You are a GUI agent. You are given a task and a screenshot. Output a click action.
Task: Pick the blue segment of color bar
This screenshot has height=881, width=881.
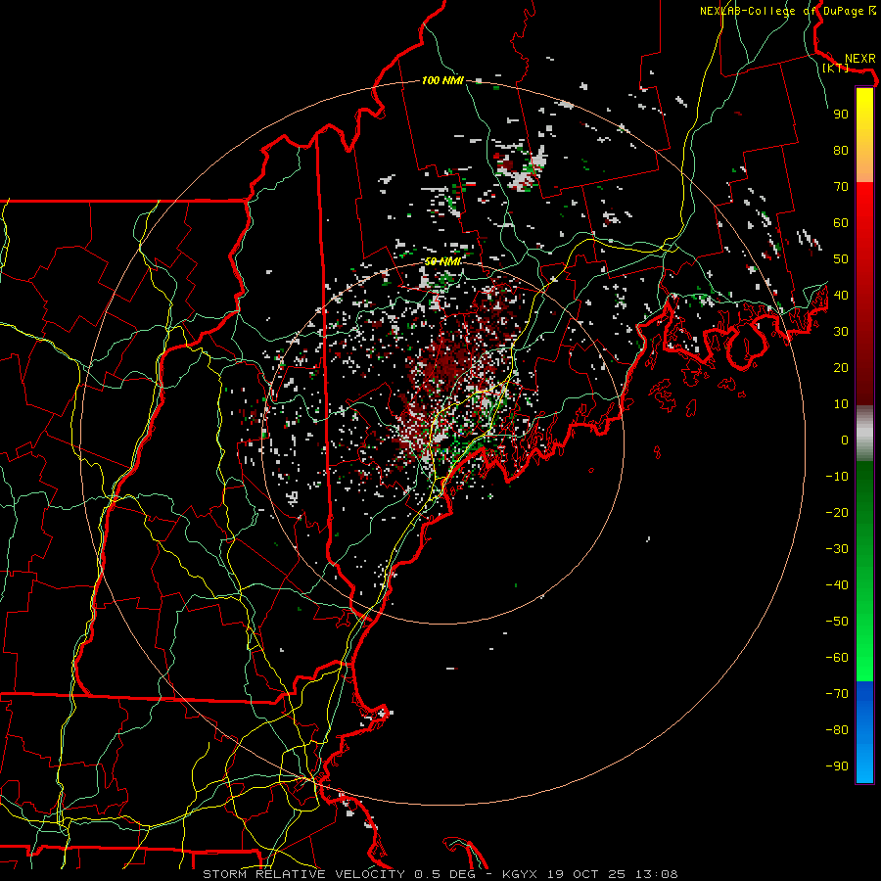pos(864,730)
